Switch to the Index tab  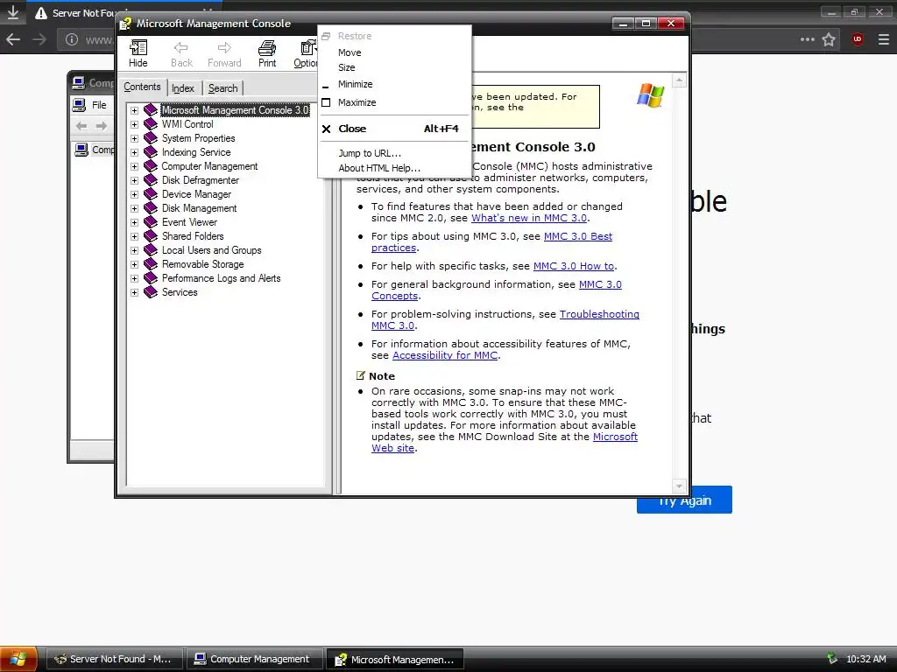(183, 88)
